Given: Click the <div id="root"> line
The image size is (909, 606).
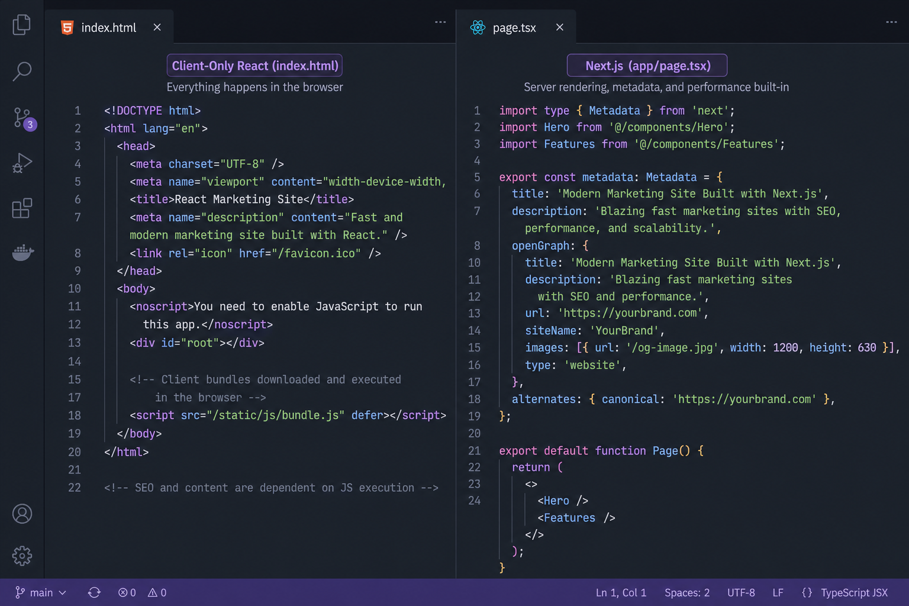Looking at the screenshot, I should point(197,343).
